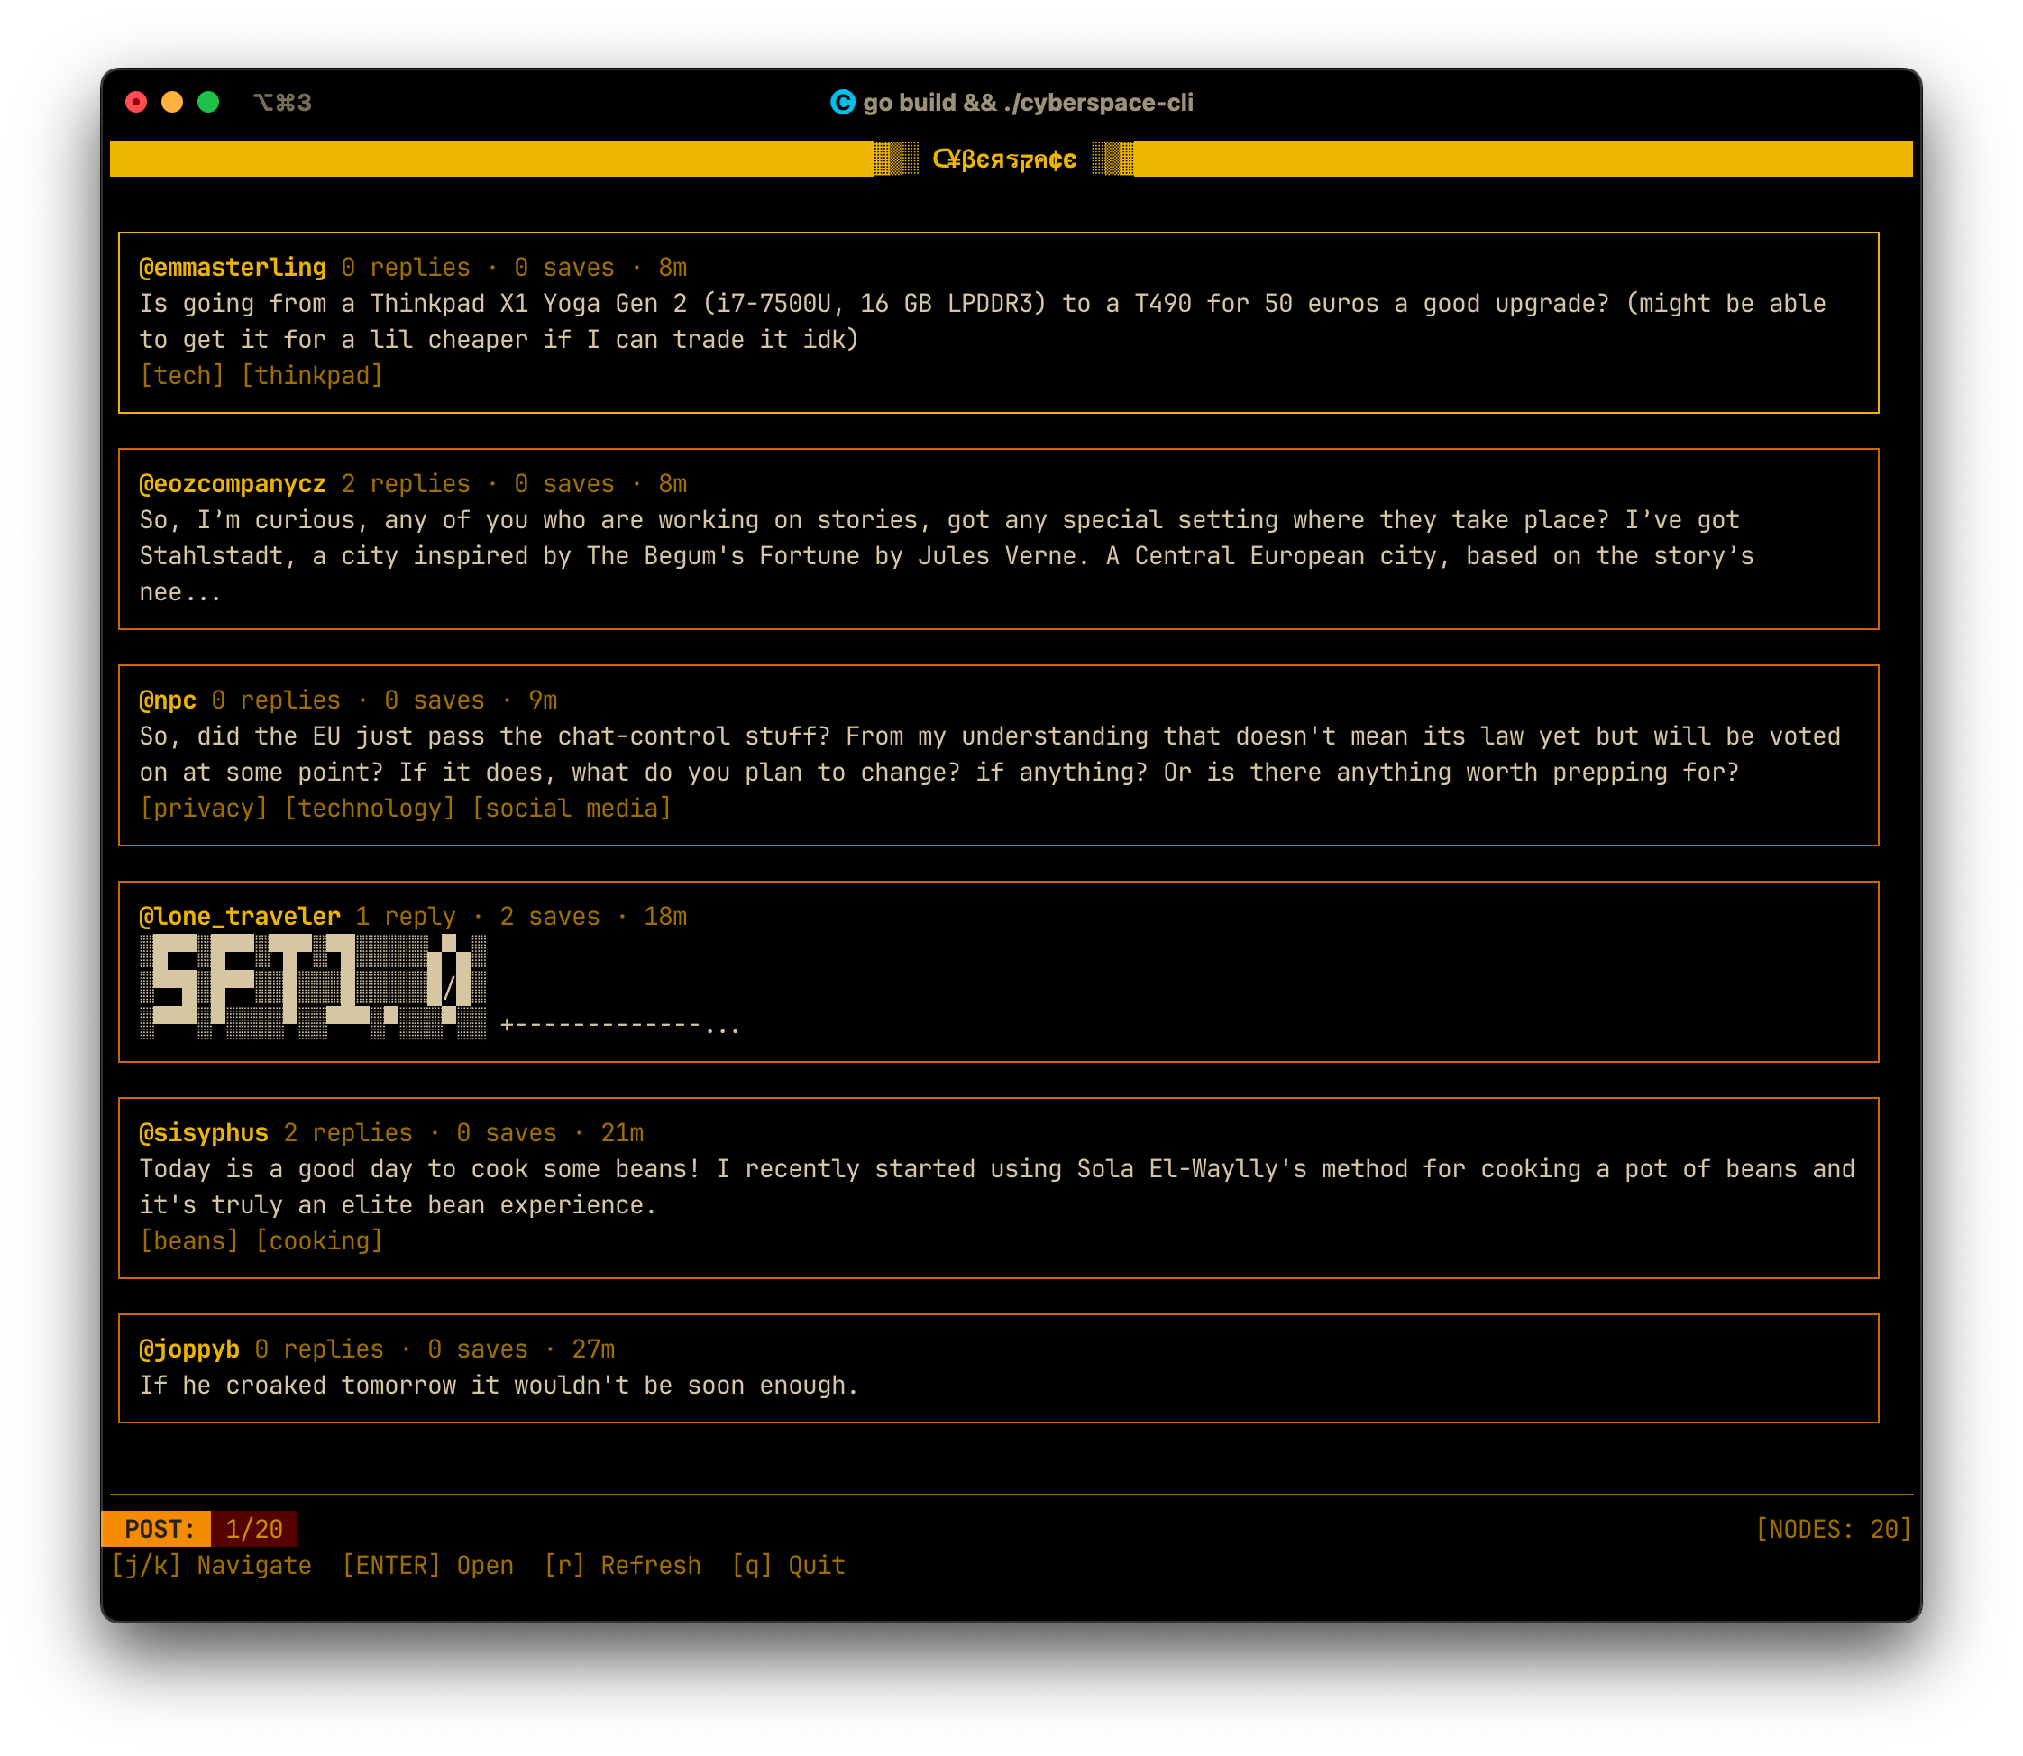Click the blue C icon in title bar
This screenshot has width=2023, height=1756.
(842, 102)
